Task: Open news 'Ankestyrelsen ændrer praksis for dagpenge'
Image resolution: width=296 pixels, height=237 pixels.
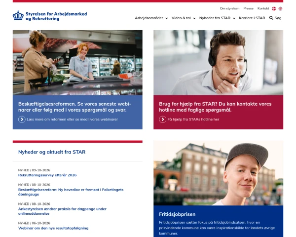Action: (62, 211)
